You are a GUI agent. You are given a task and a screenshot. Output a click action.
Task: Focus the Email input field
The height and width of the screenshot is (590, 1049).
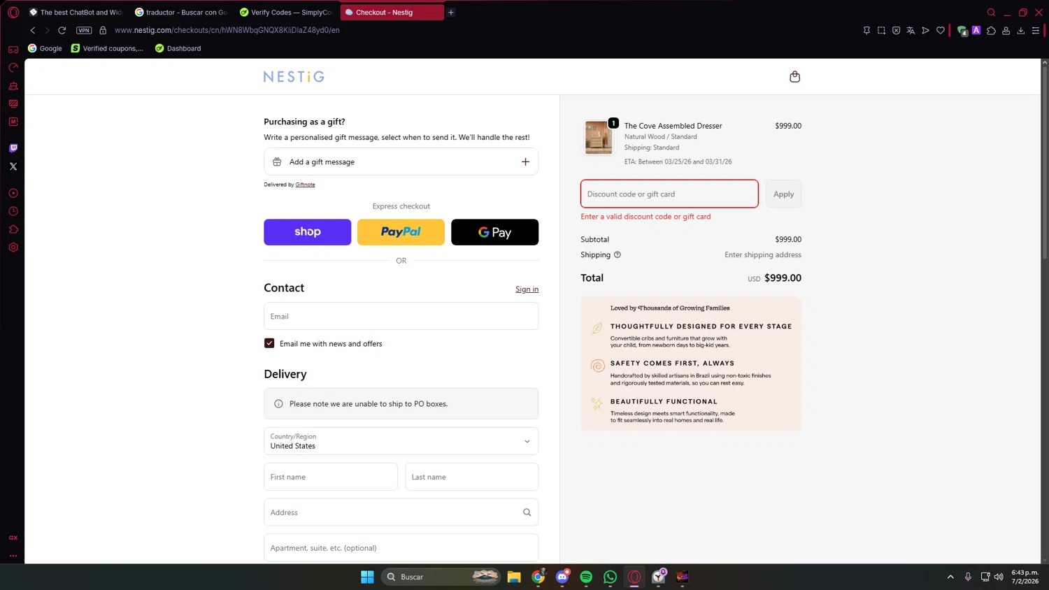tap(401, 316)
